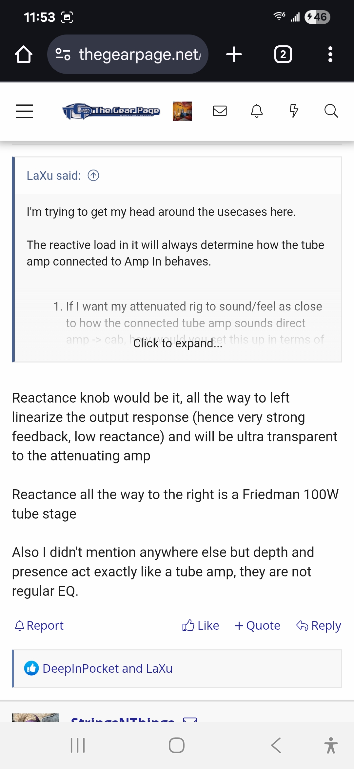Screen dimensions: 354x769
Task: Open the alerts bell icon
Action: tap(257, 111)
